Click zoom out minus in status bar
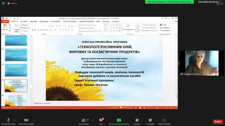 coord(152,108)
